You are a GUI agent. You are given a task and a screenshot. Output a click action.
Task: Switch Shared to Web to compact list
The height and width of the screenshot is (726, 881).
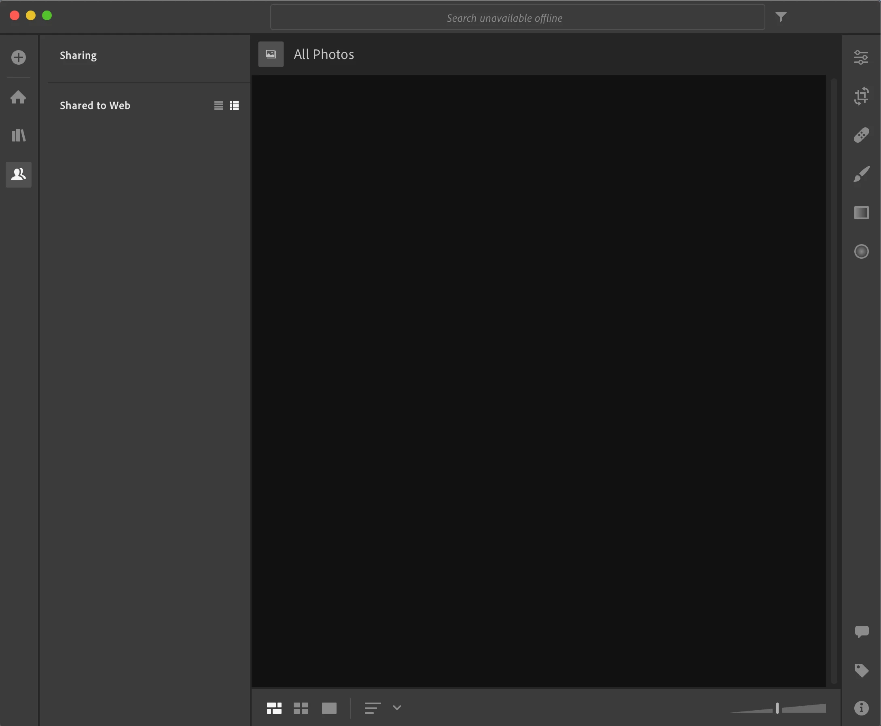pos(218,106)
